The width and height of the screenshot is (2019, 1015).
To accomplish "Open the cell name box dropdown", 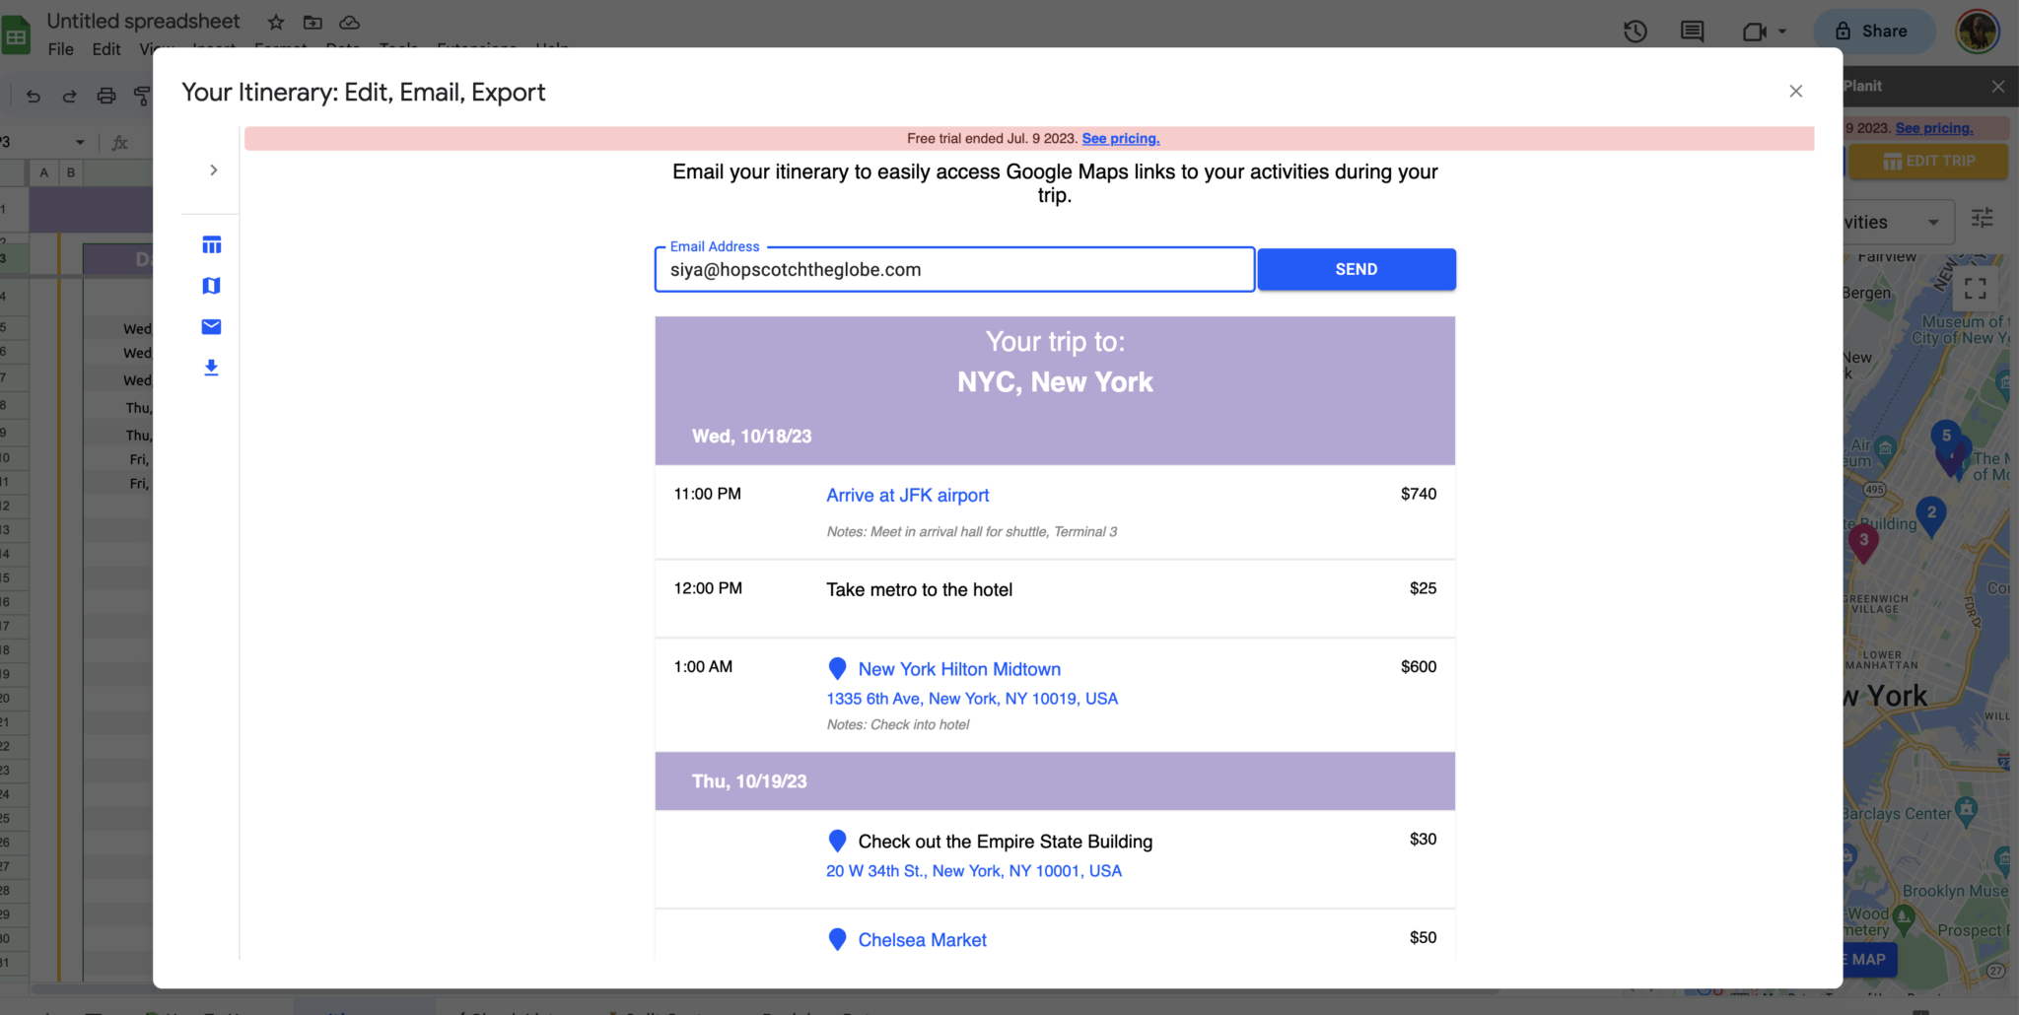I will 80,143.
